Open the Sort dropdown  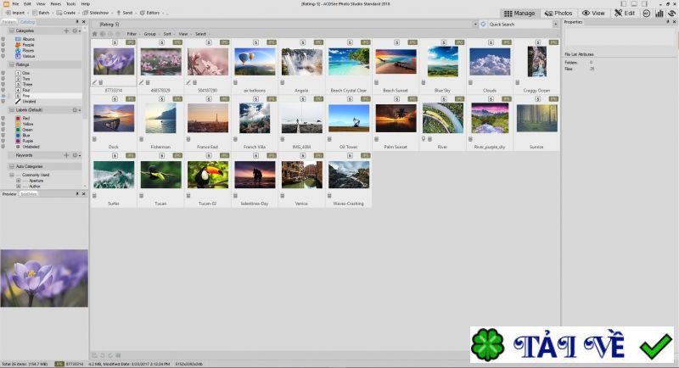point(168,34)
